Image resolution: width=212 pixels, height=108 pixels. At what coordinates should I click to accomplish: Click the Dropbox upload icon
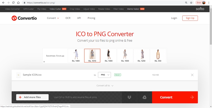[129, 97]
